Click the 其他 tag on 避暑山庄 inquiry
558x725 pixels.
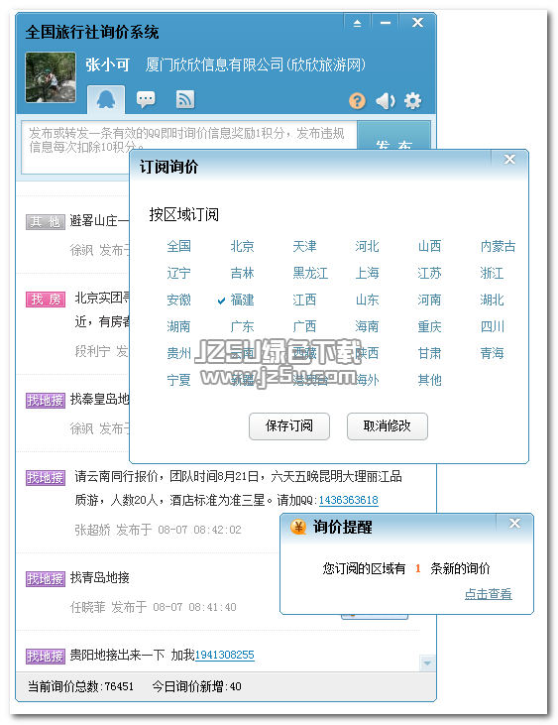pyautogui.click(x=46, y=222)
